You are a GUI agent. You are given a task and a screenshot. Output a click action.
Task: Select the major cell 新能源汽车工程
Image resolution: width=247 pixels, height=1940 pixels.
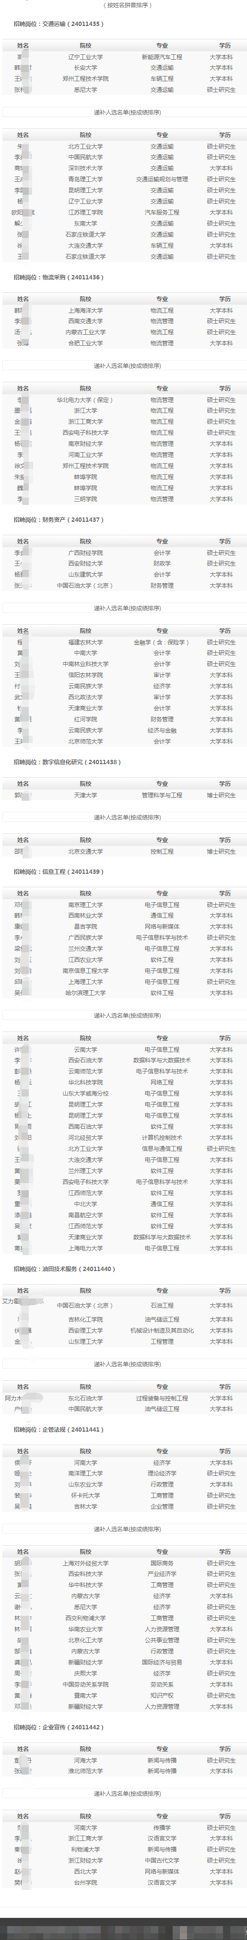click(162, 57)
